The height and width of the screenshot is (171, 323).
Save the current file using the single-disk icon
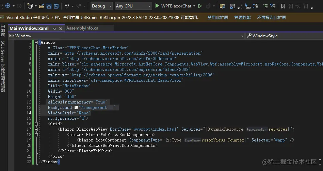(49, 6)
